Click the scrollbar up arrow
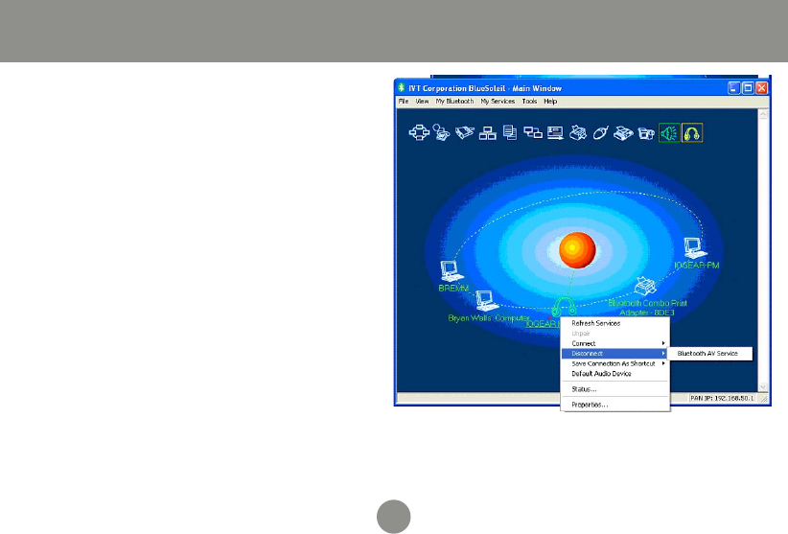 [763, 114]
